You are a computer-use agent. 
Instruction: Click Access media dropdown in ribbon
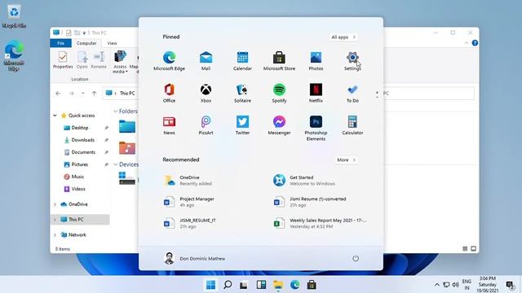click(x=120, y=62)
